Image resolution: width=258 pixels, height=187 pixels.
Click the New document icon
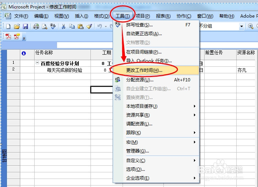point(8,26)
